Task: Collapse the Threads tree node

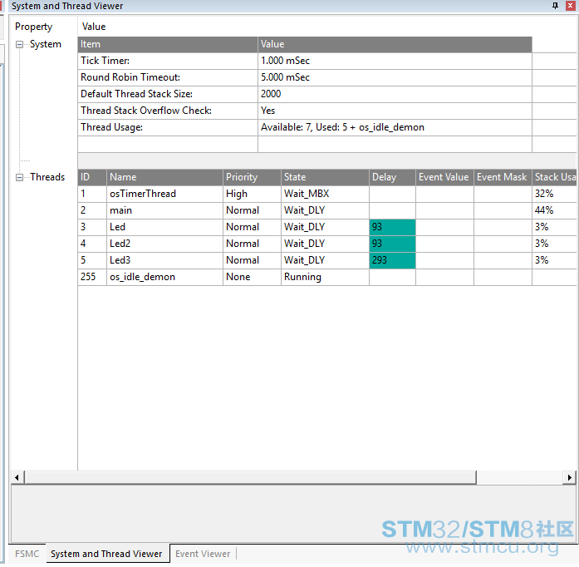Action: [20, 177]
